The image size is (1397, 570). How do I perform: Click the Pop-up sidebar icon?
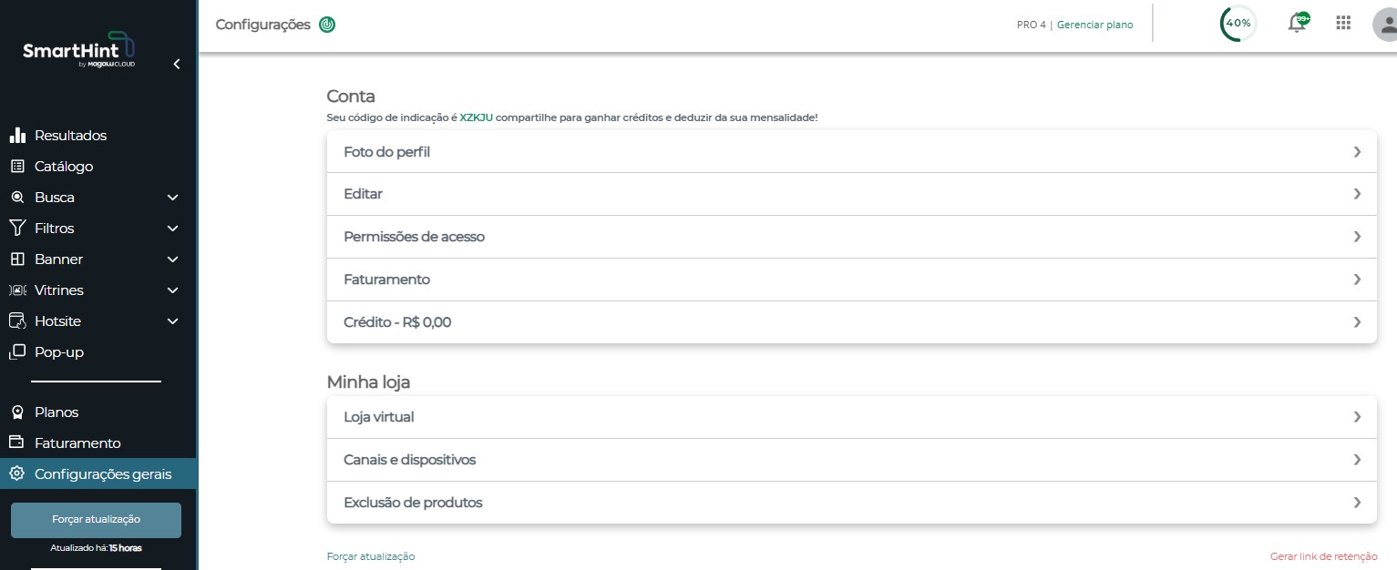tap(17, 351)
